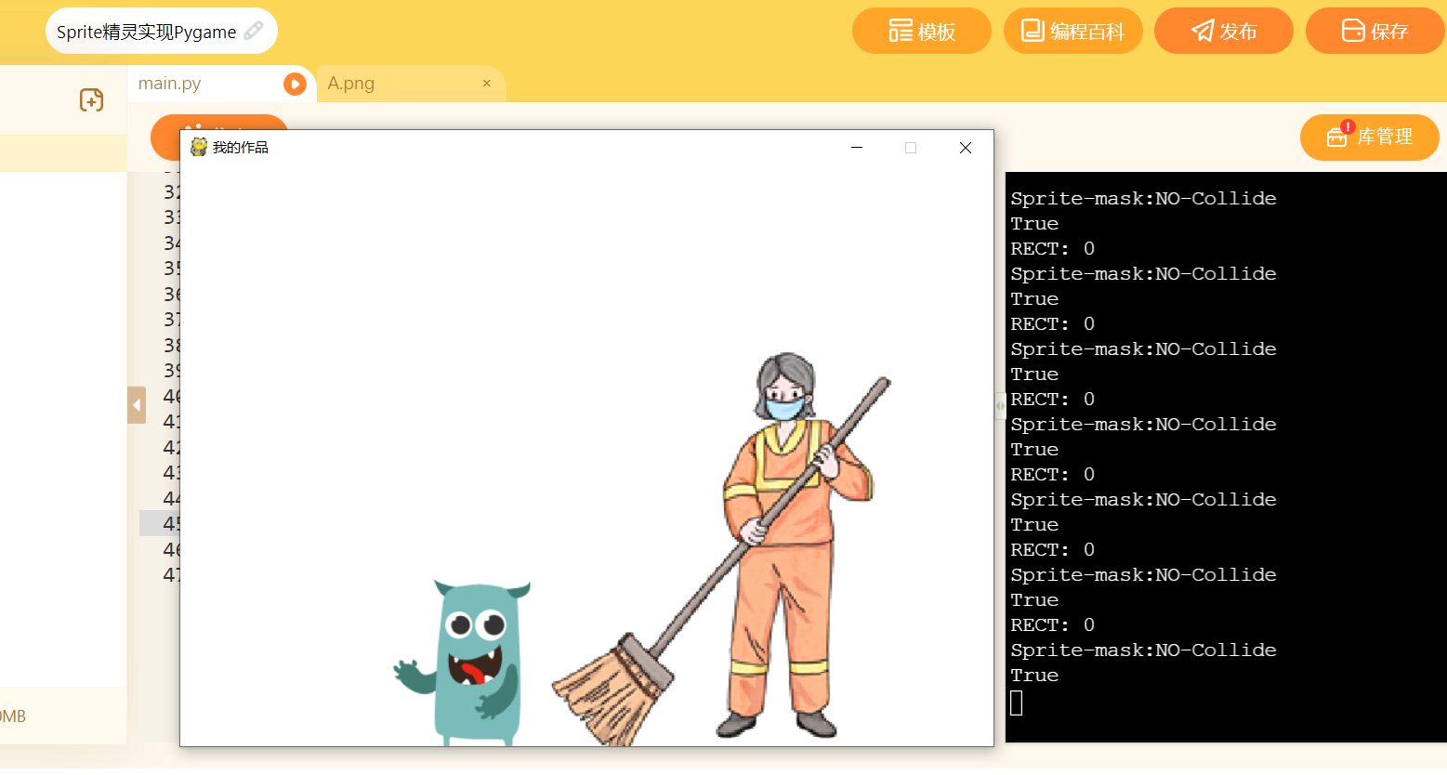The image size is (1447, 775).
Task: Open the 编程百科 encyclopedia button
Action: (x=1072, y=32)
